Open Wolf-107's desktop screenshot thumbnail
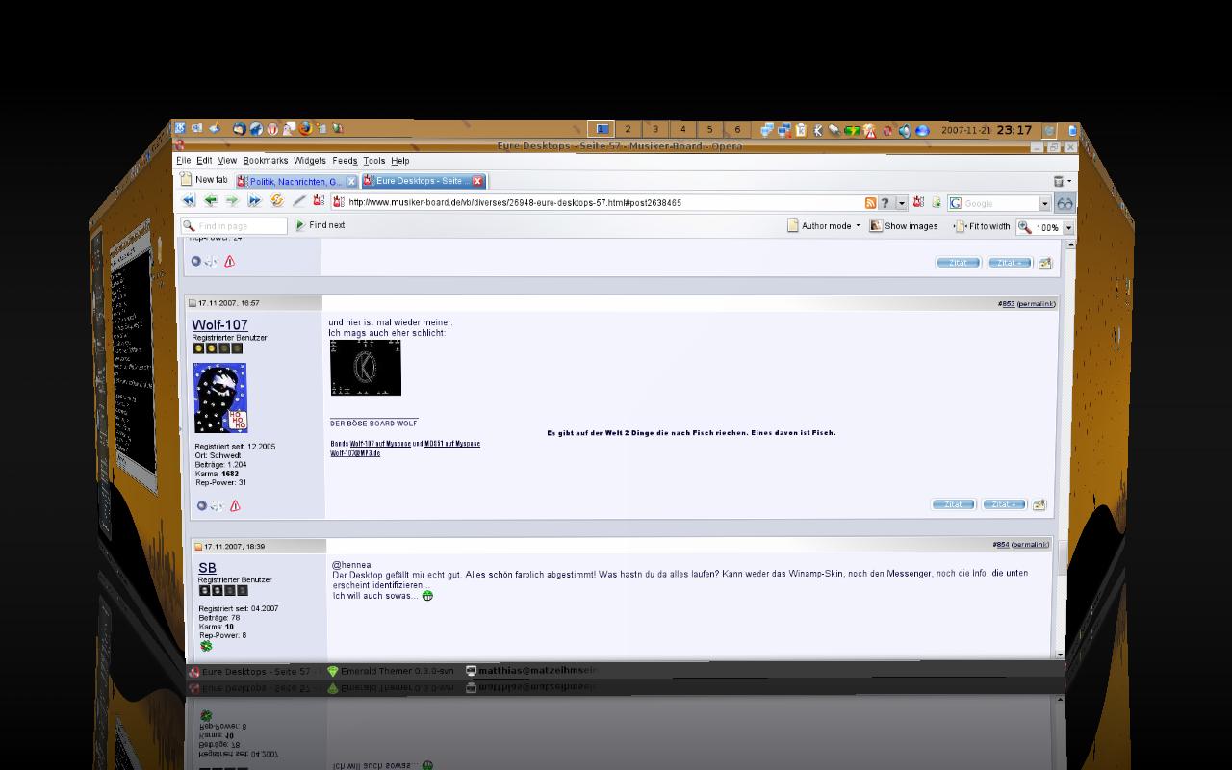 click(366, 367)
